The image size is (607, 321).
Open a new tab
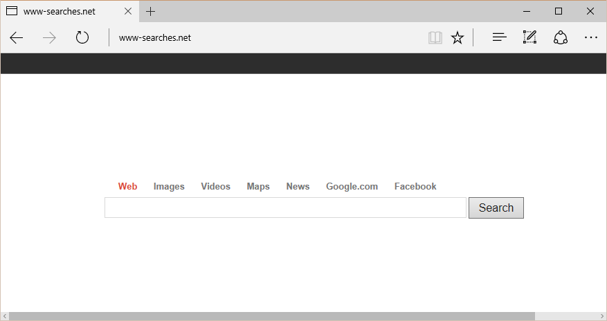(151, 12)
